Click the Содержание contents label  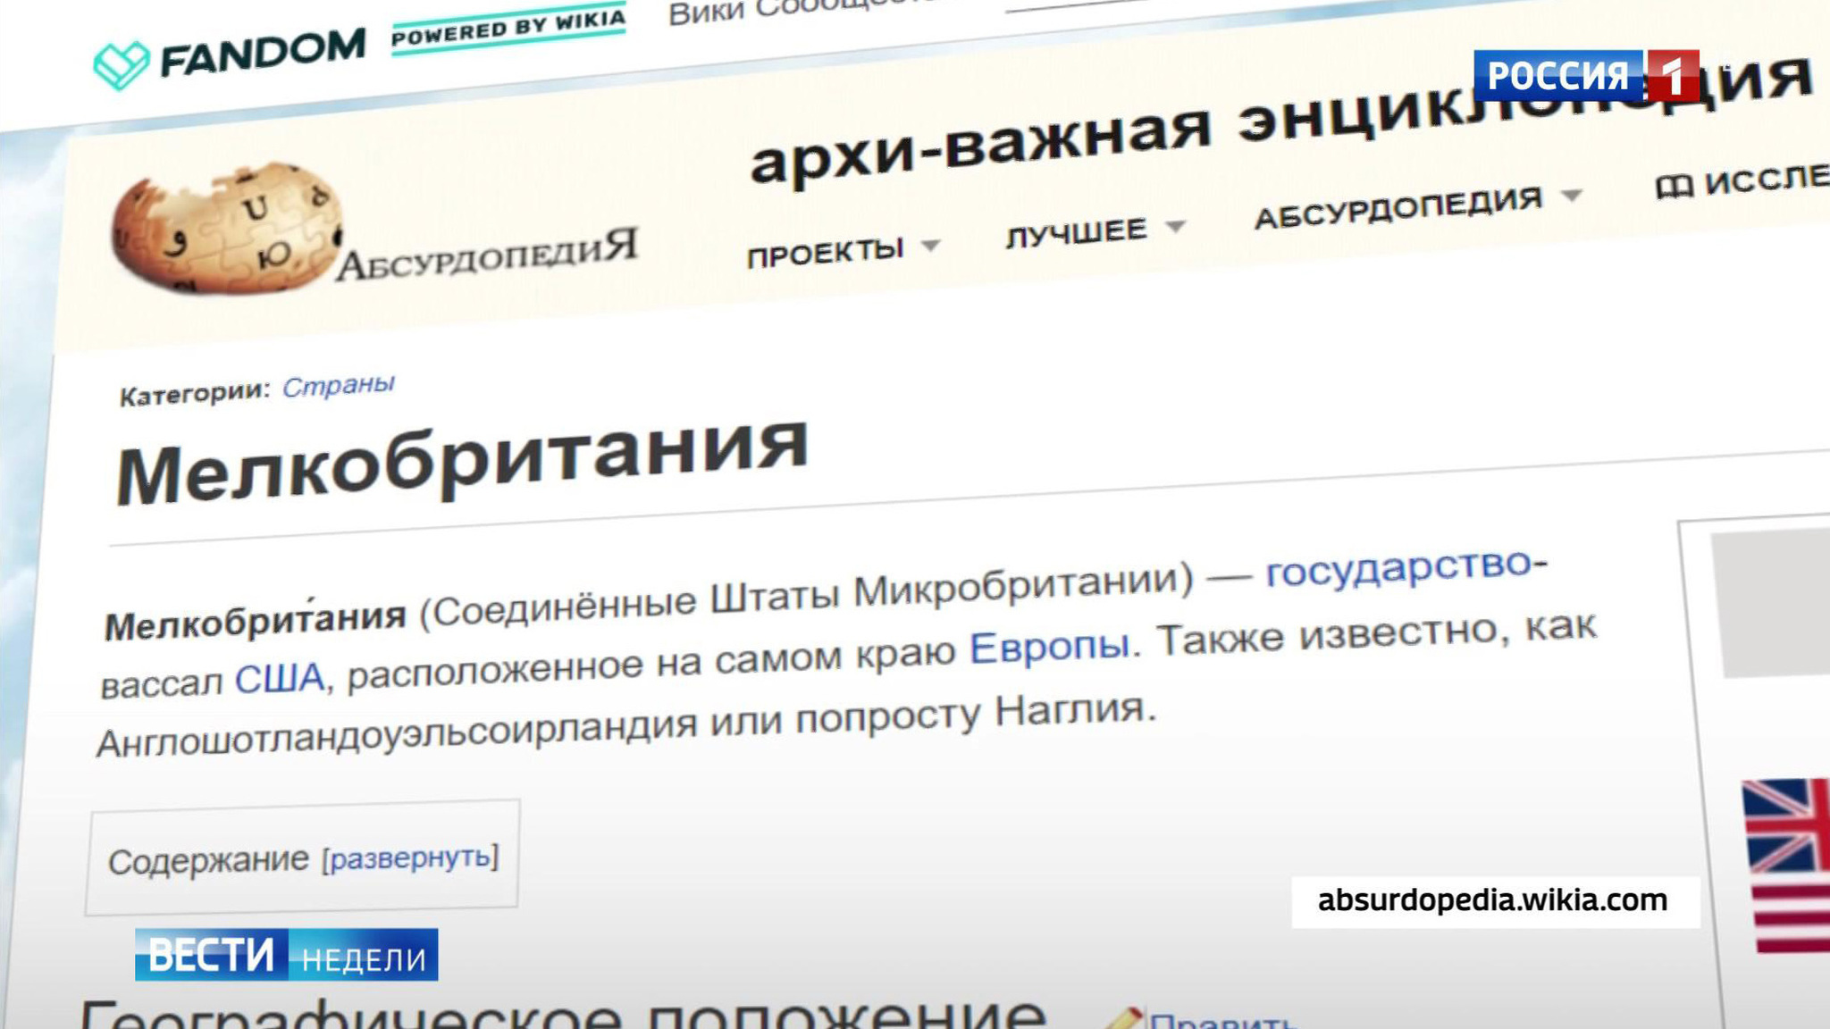pyautogui.click(x=208, y=861)
